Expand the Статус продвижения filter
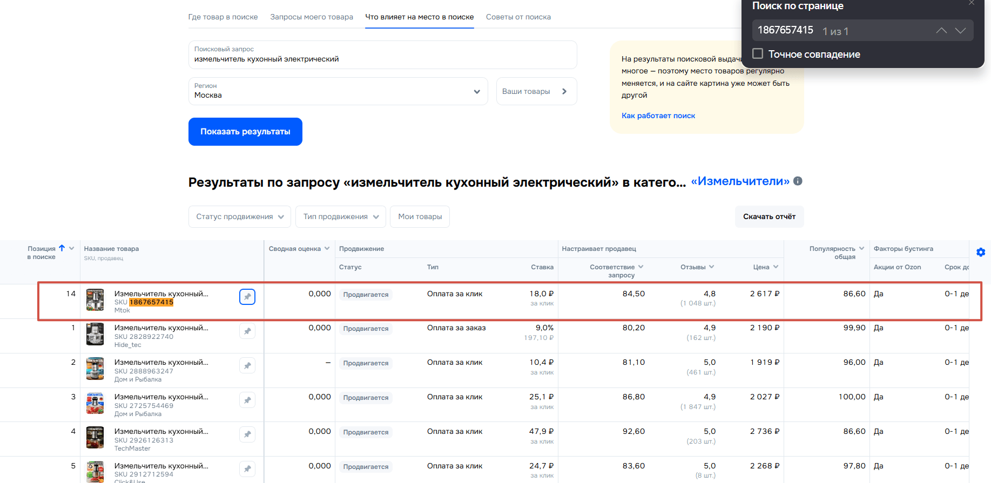The image size is (991, 483). [239, 216]
